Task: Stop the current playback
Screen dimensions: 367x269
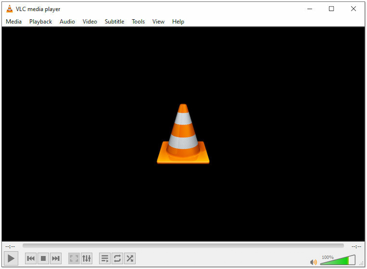Action: click(43, 258)
